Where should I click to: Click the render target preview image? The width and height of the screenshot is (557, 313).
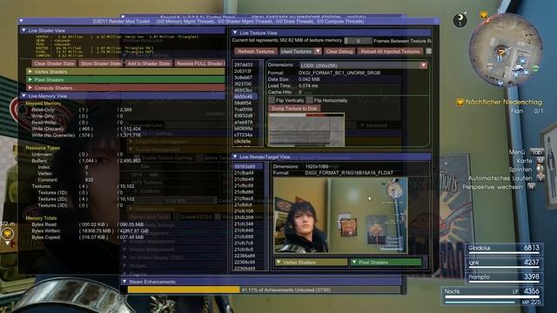click(x=340, y=216)
